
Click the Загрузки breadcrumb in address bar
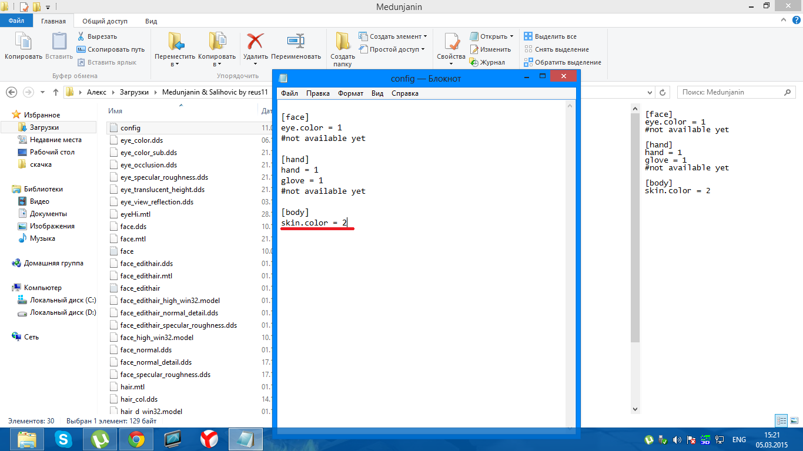coord(135,92)
